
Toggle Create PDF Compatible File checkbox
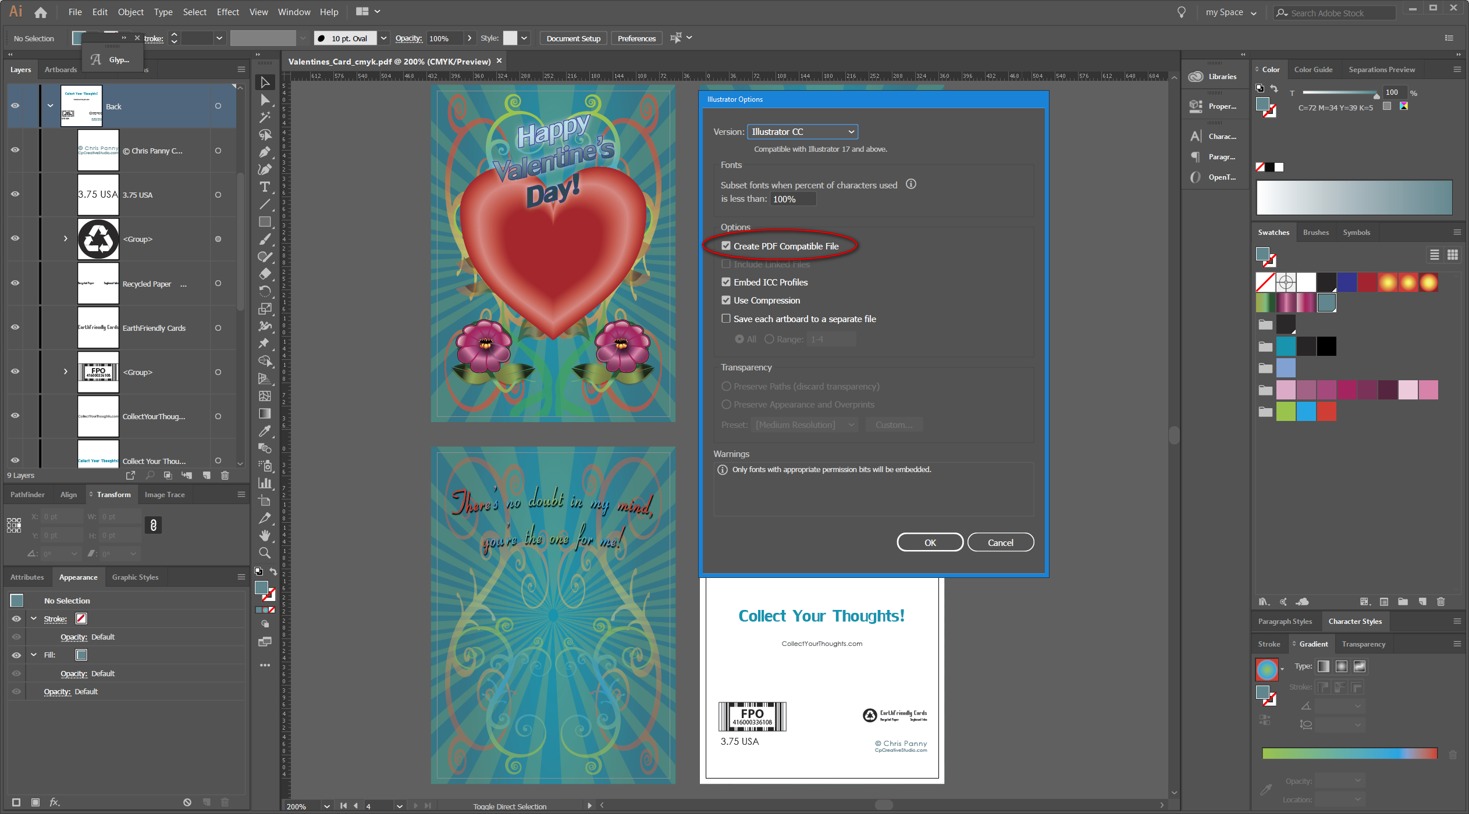tap(725, 245)
